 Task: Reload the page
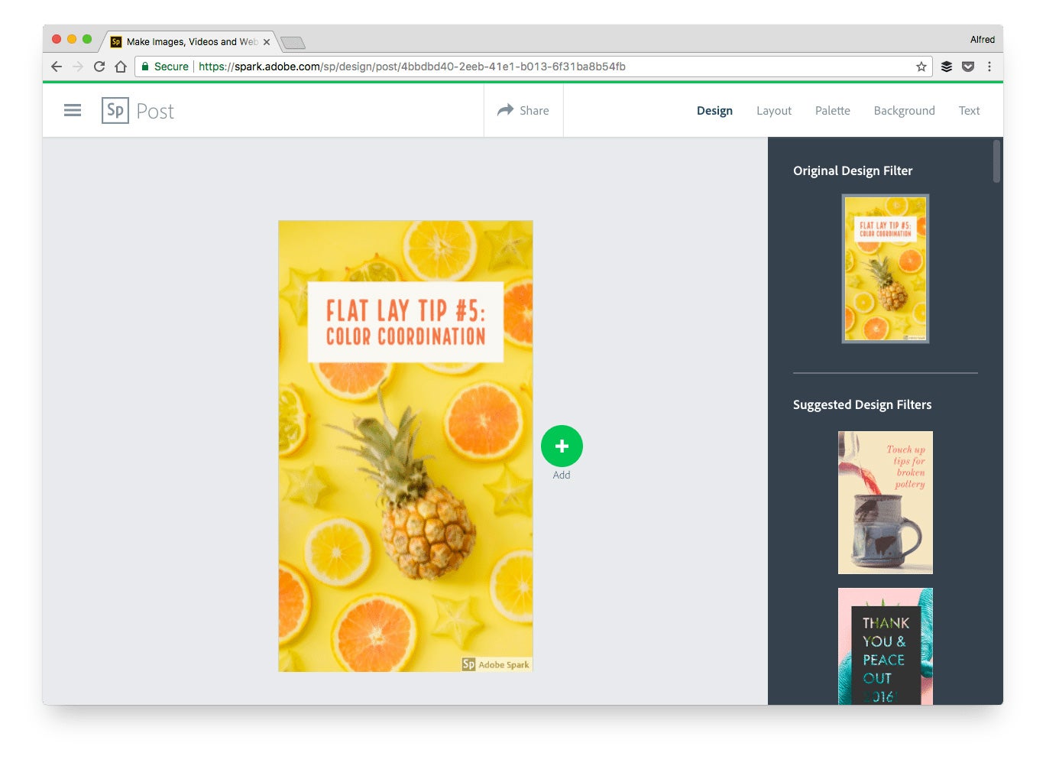click(x=99, y=67)
